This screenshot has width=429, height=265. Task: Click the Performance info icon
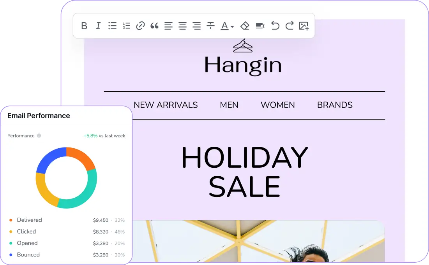[x=39, y=135]
